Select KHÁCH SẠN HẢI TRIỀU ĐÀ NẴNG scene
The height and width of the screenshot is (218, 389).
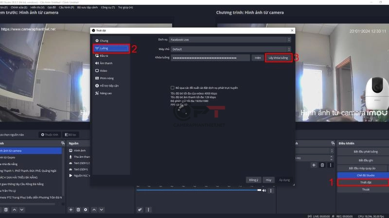pos(31,177)
